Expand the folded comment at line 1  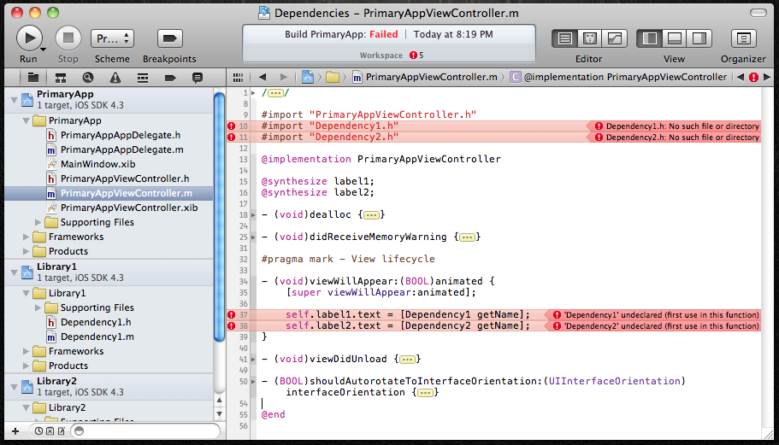coord(275,93)
